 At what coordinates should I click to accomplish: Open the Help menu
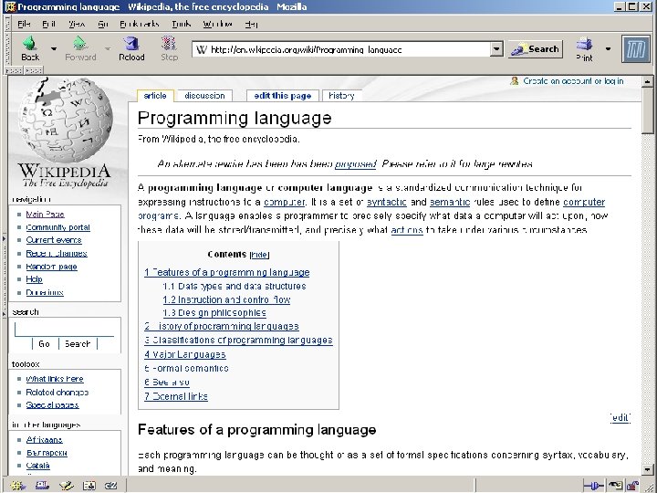[x=252, y=24]
